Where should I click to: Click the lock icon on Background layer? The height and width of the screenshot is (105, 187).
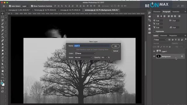click(x=182, y=56)
